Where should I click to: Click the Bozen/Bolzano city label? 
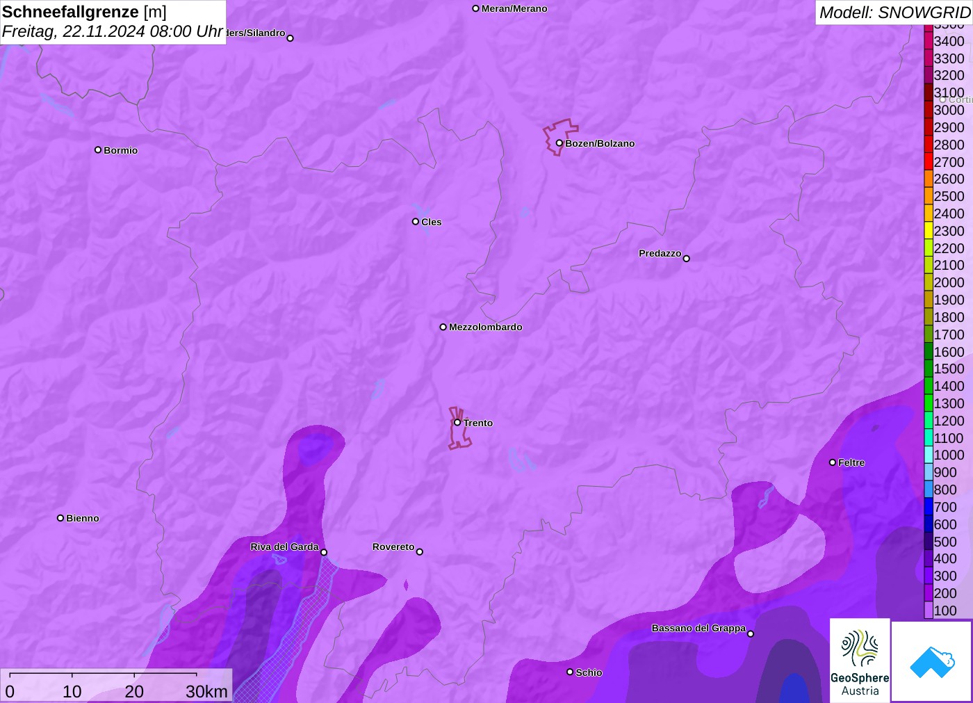pyautogui.click(x=600, y=143)
